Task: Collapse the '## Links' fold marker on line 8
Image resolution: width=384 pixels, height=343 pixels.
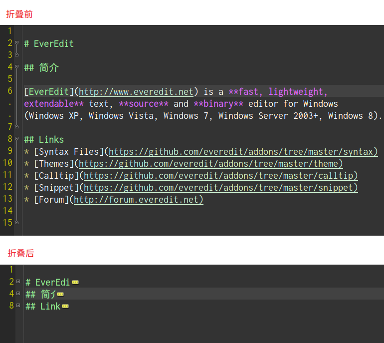Action: (16, 139)
